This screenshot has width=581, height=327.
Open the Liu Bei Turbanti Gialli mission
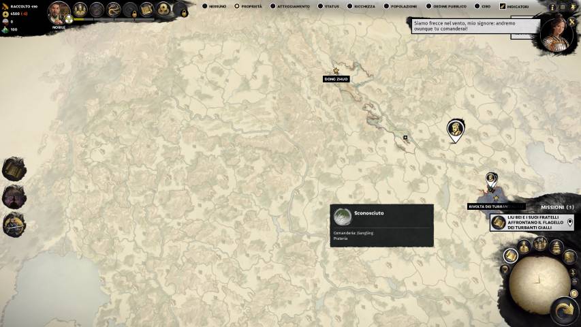pyautogui.click(x=531, y=223)
